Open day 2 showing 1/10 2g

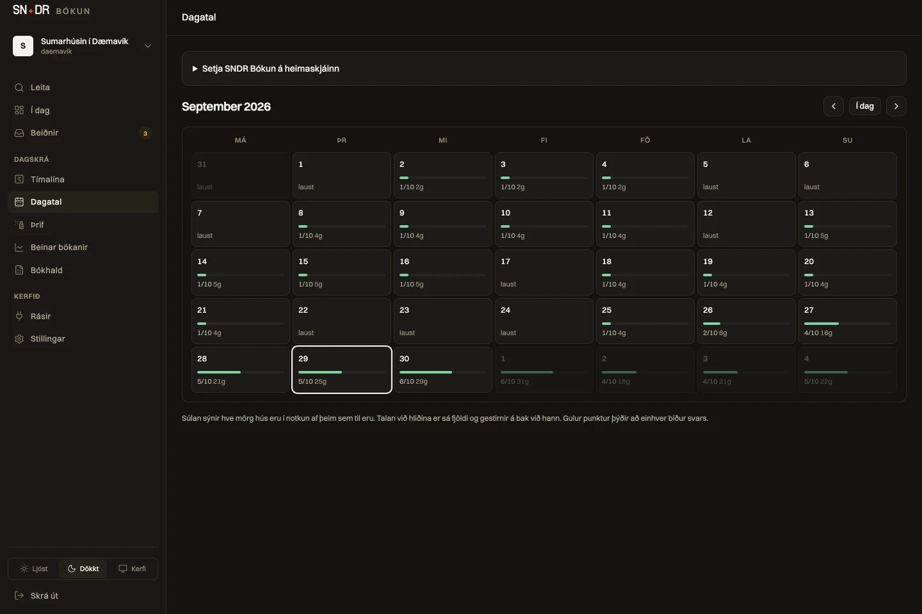pos(443,175)
